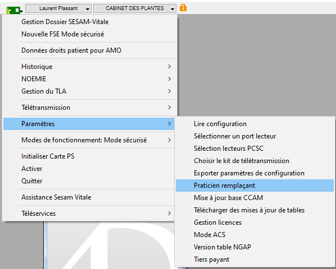Select Praticien remplaçant in Paramètres submenu

[x=255, y=185]
